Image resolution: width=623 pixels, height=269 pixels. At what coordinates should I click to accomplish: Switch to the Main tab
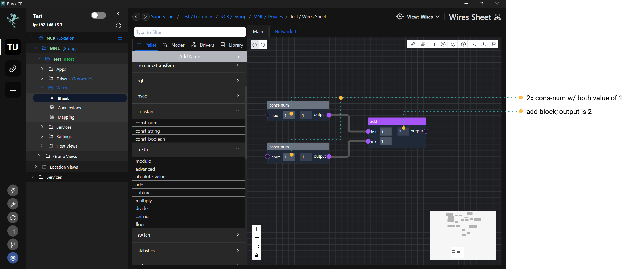click(258, 31)
